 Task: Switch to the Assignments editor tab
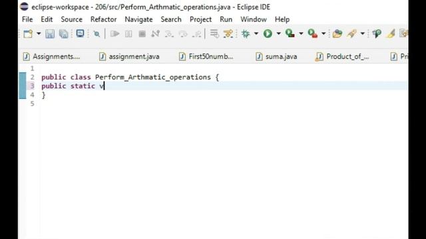pos(52,56)
